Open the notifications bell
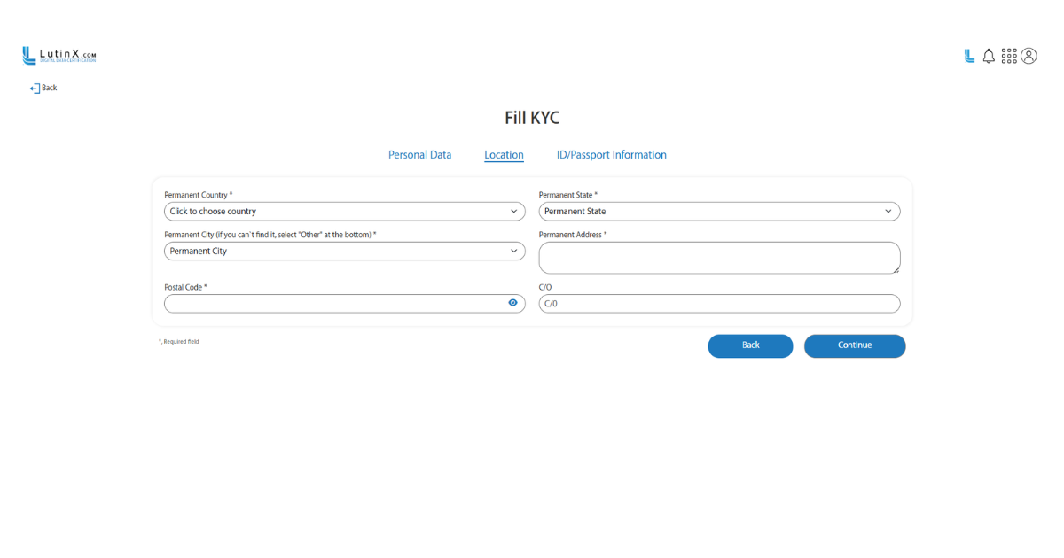 [989, 56]
